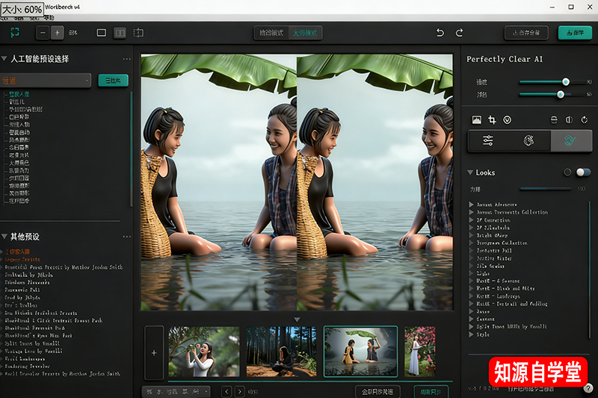Collapse the 人工智能预设选择 panel

coord(4,58)
